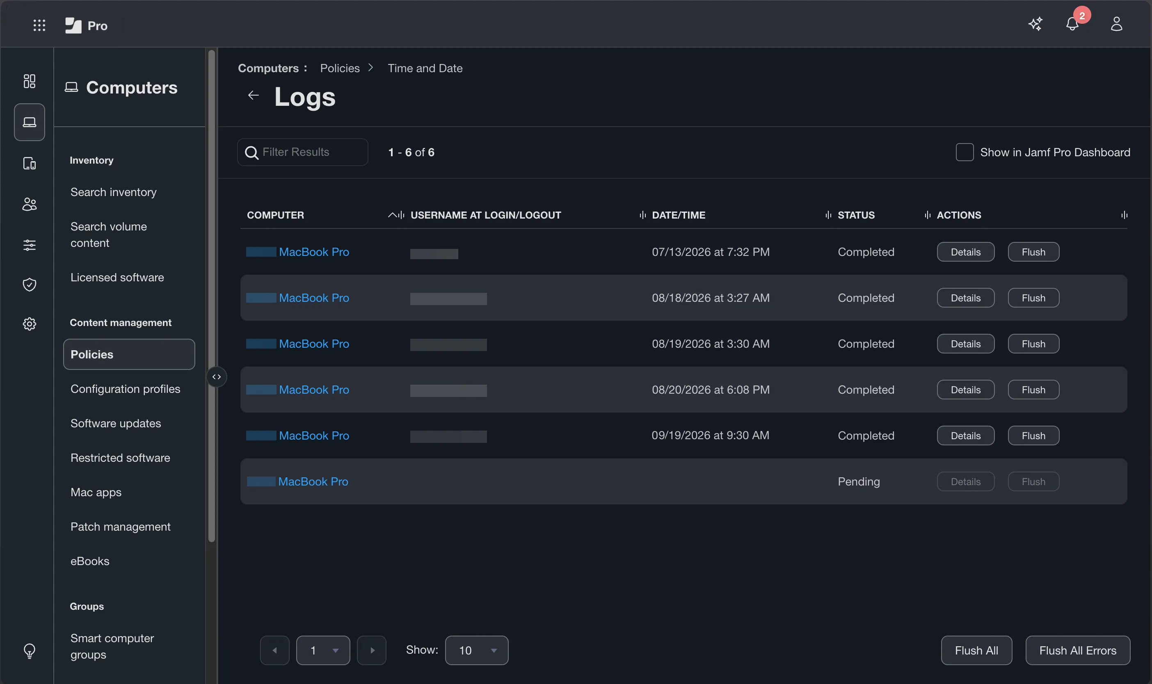This screenshot has height=684, width=1152.
Task: Select the Computers laptop icon in rail
Action: click(x=30, y=122)
